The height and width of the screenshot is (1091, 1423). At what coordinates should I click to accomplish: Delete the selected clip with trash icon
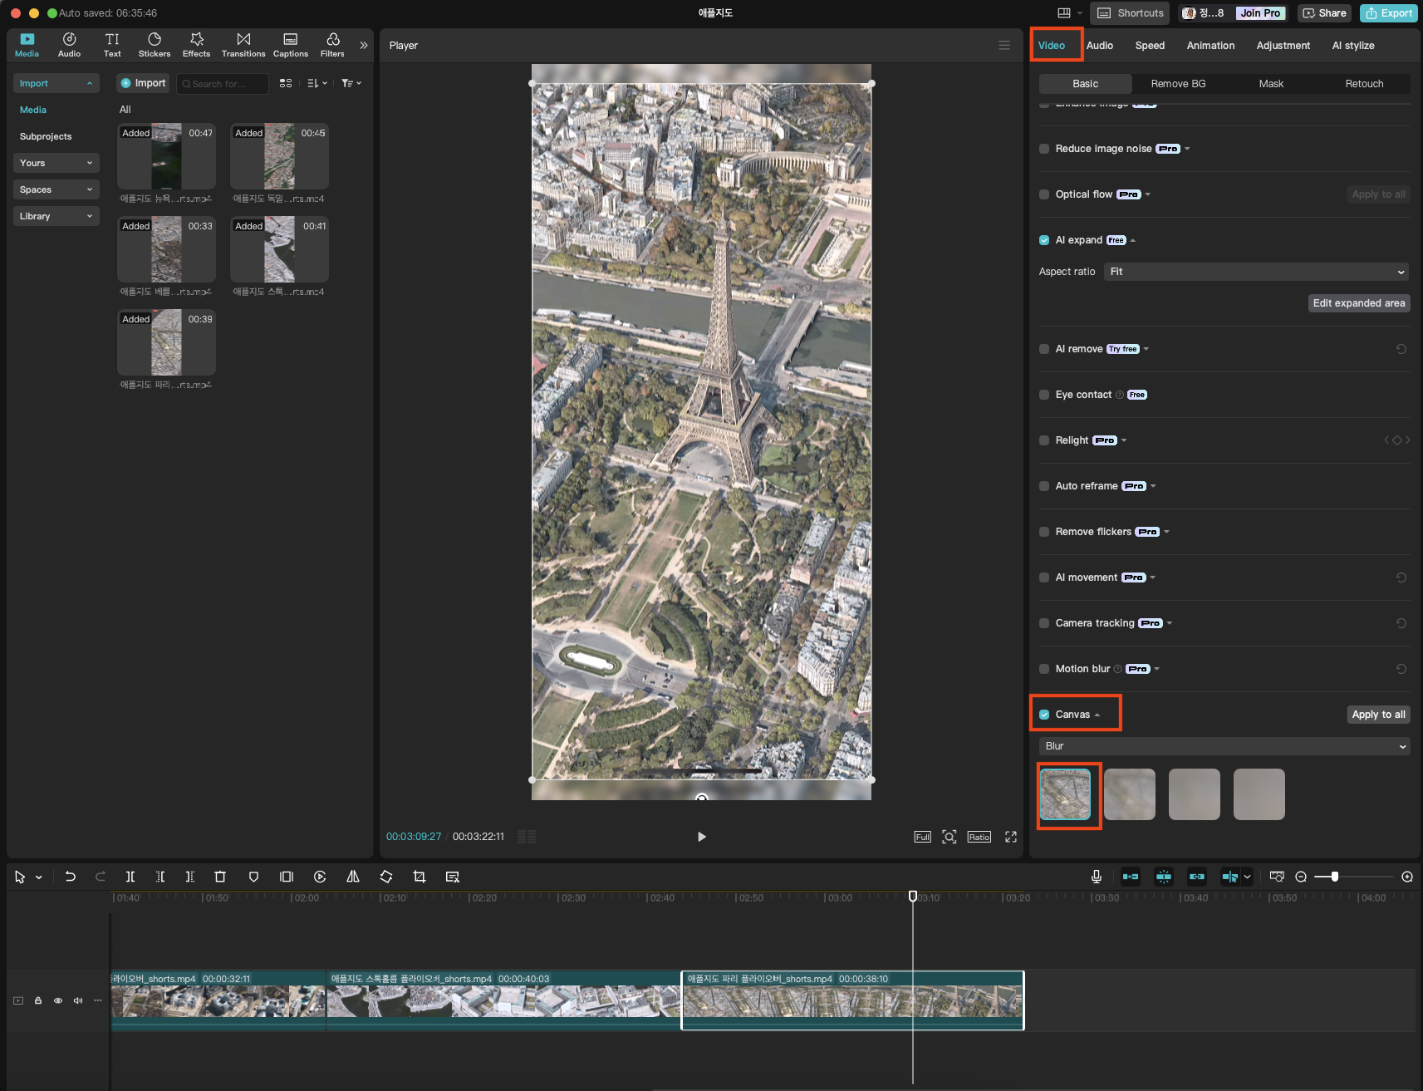click(x=220, y=877)
